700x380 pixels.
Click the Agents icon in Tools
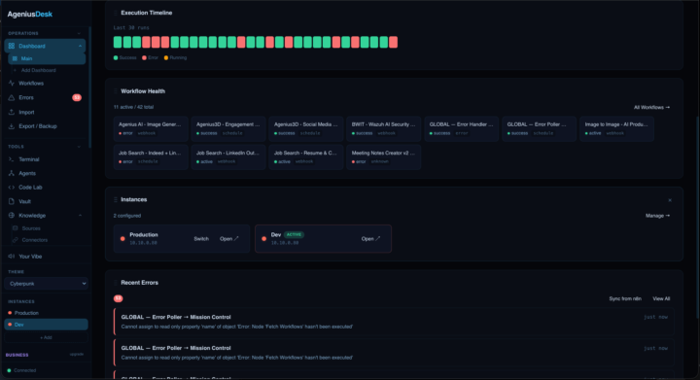coord(12,173)
